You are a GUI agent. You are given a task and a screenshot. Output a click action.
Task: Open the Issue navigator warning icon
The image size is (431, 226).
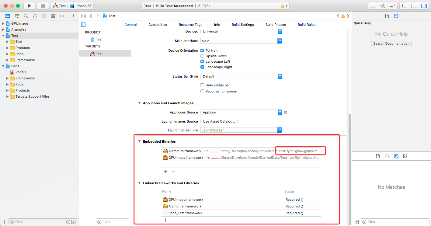tap(35, 16)
